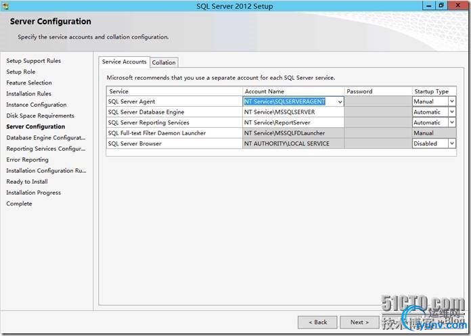
Task: Open Reporting Services startup type dropdown
Action: 452,122
